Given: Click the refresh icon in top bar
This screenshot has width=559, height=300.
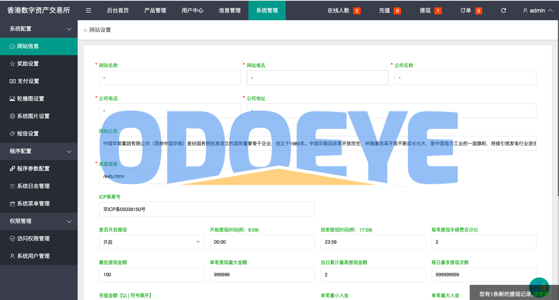Looking at the screenshot, I should [x=503, y=10].
